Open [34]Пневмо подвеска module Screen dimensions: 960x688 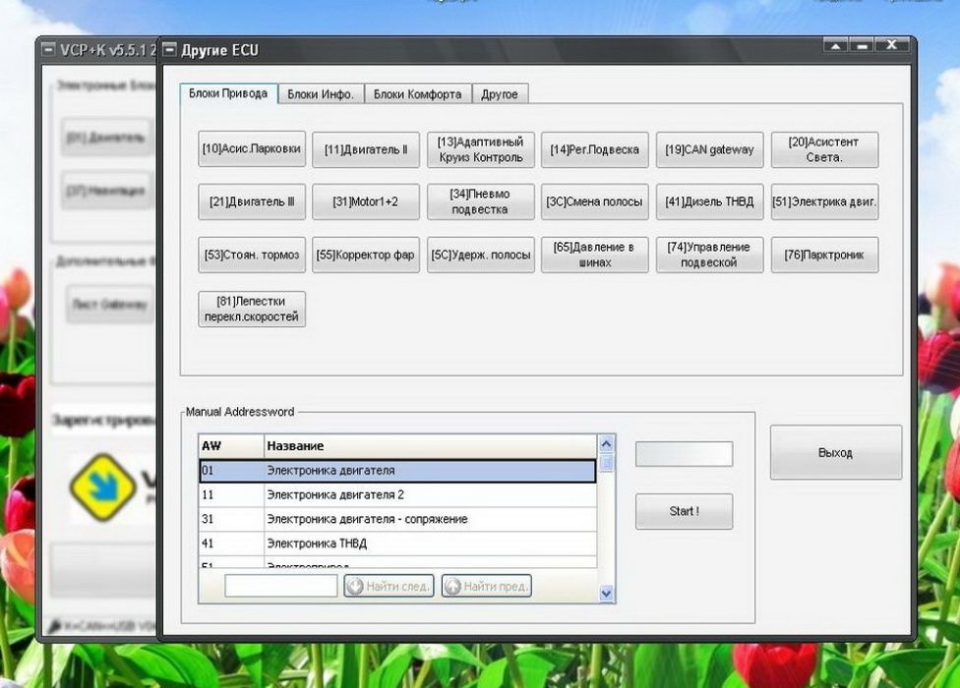pos(481,201)
